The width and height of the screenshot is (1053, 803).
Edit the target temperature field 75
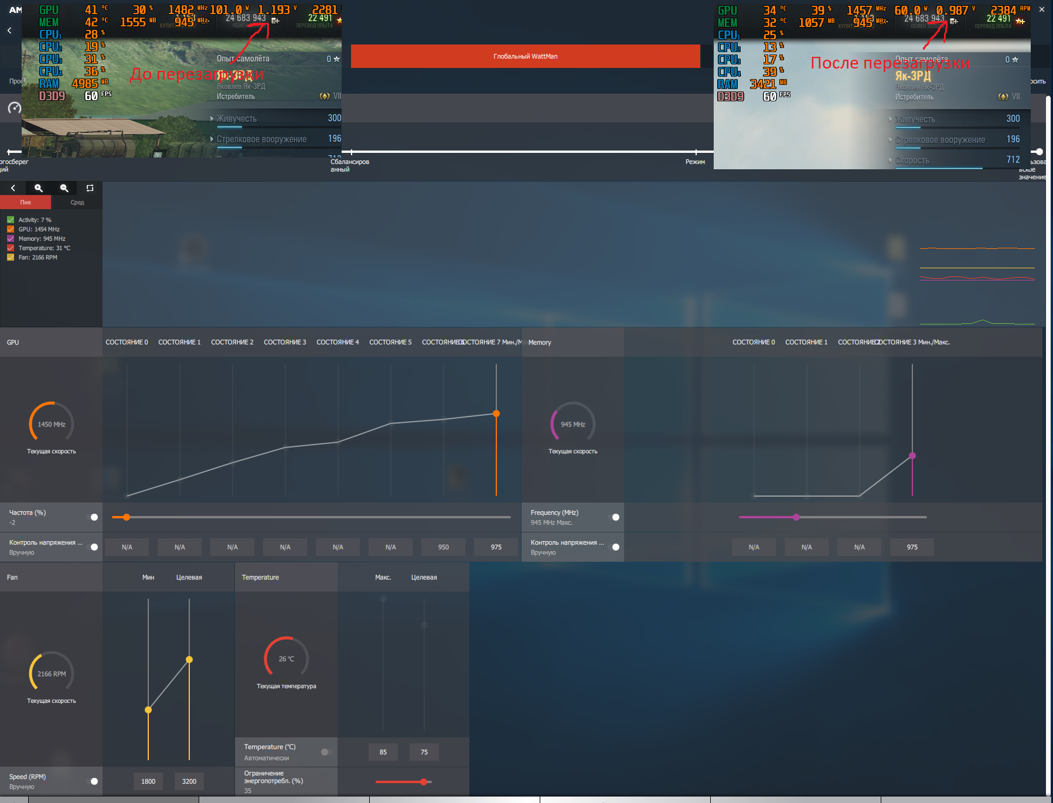pos(424,752)
